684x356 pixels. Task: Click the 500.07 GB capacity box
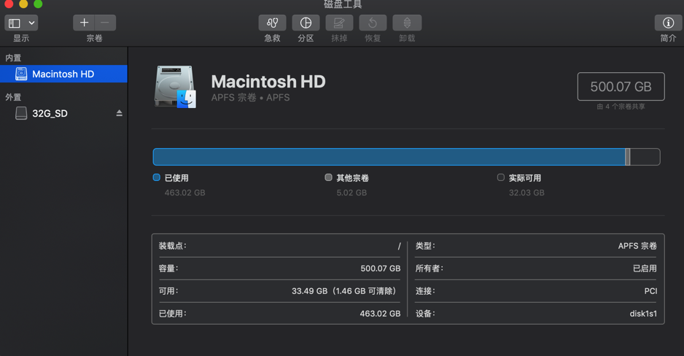pyautogui.click(x=621, y=86)
